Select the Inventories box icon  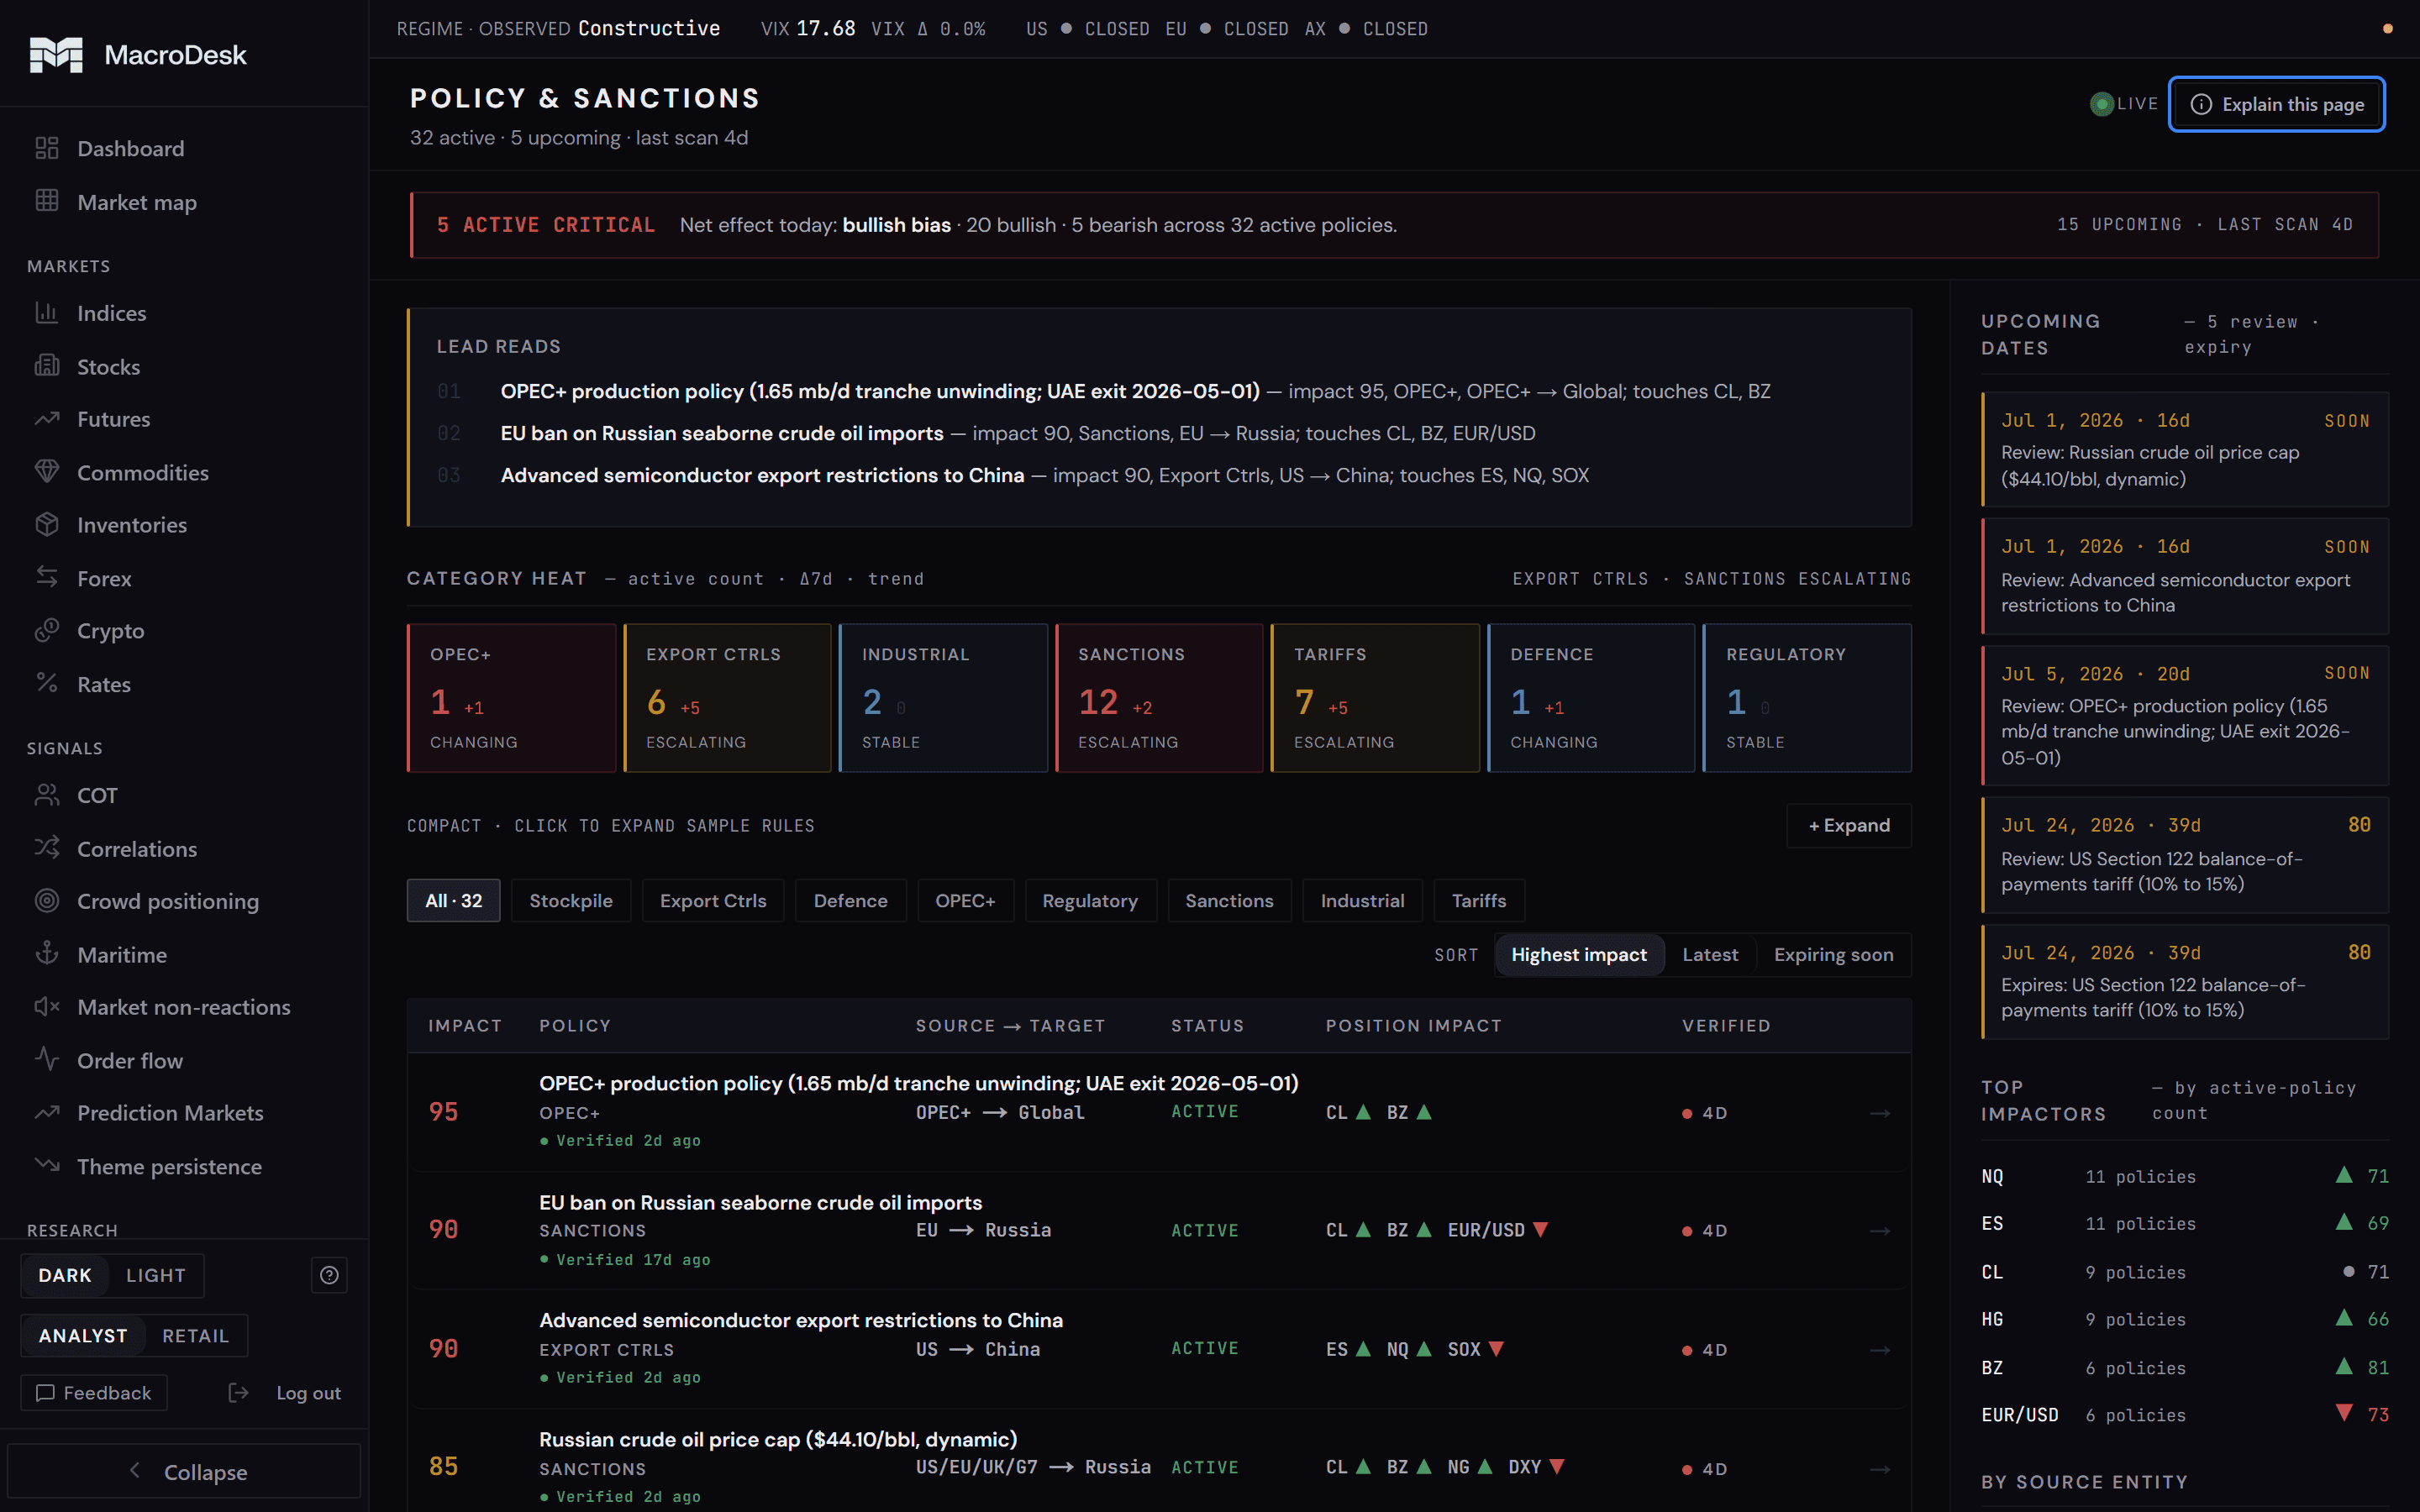47,524
